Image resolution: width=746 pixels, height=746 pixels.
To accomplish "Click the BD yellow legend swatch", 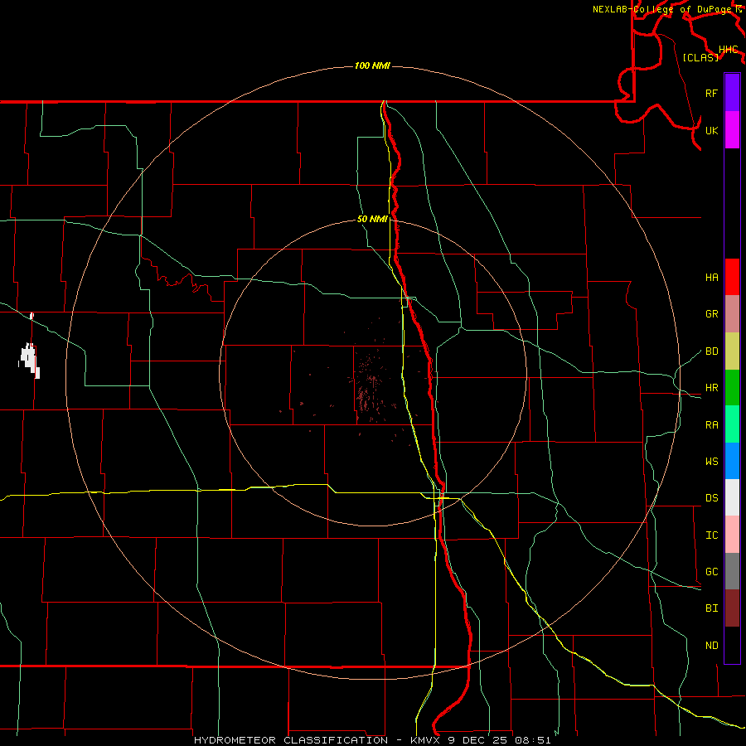I will tap(732, 351).
